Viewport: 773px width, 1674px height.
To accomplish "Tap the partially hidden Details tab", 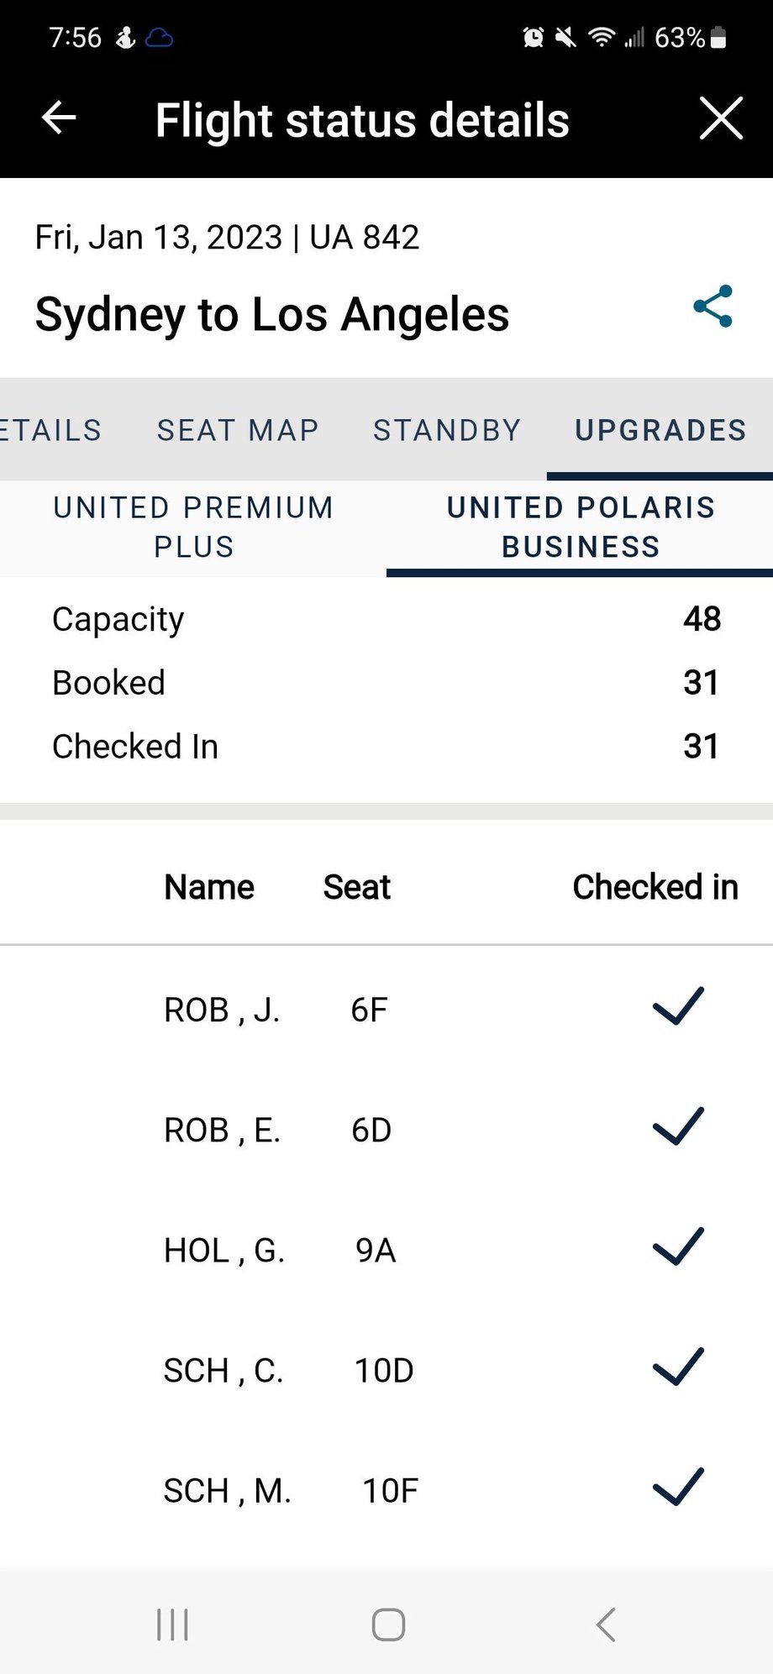I will tap(50, 430).
